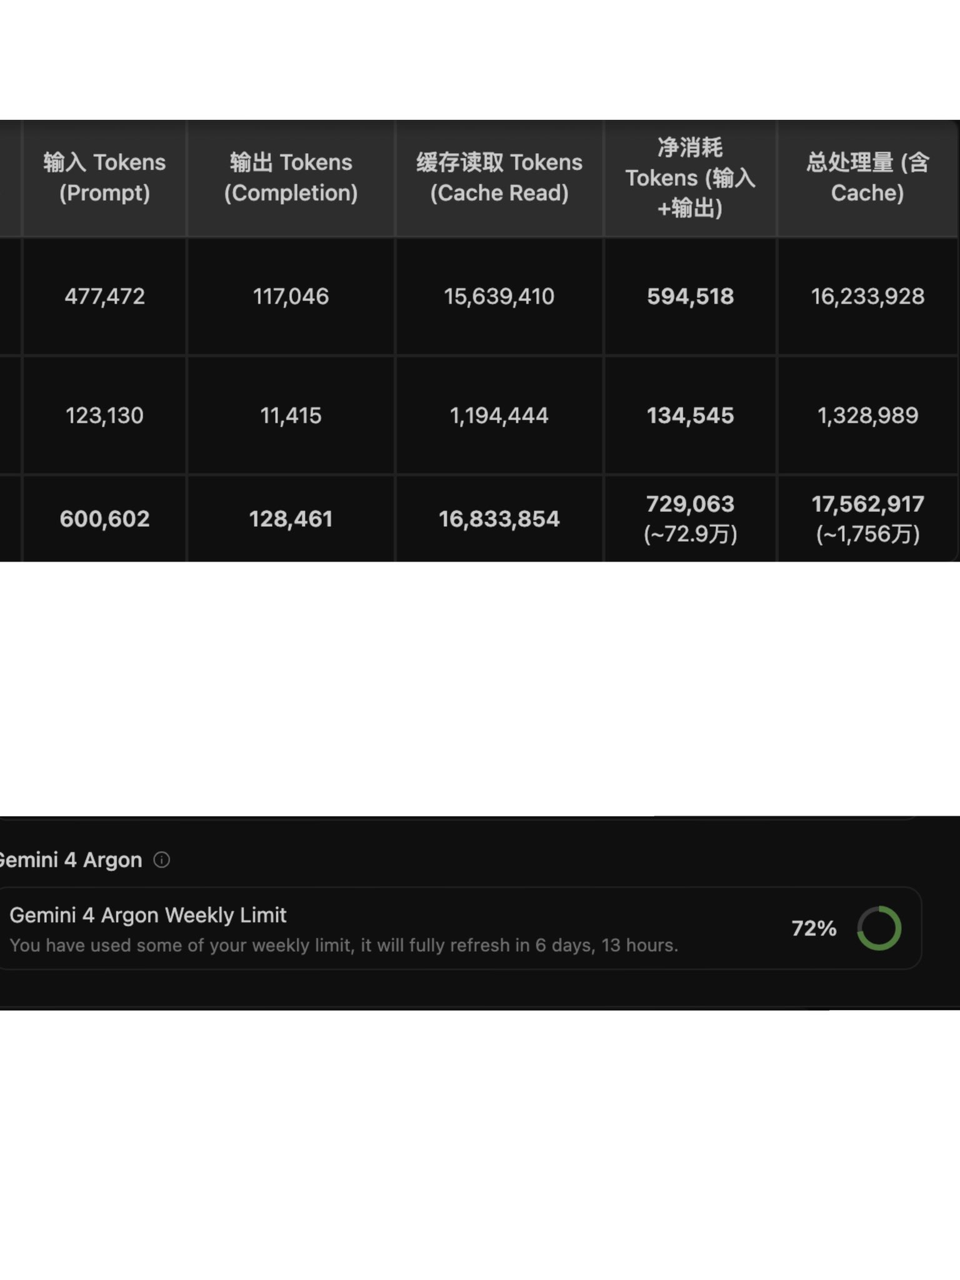Open the Gemini 4 Argon Weekly Limit card
Image resolution: width=960 pixels, height=1280 pixels.
(458, 928)
